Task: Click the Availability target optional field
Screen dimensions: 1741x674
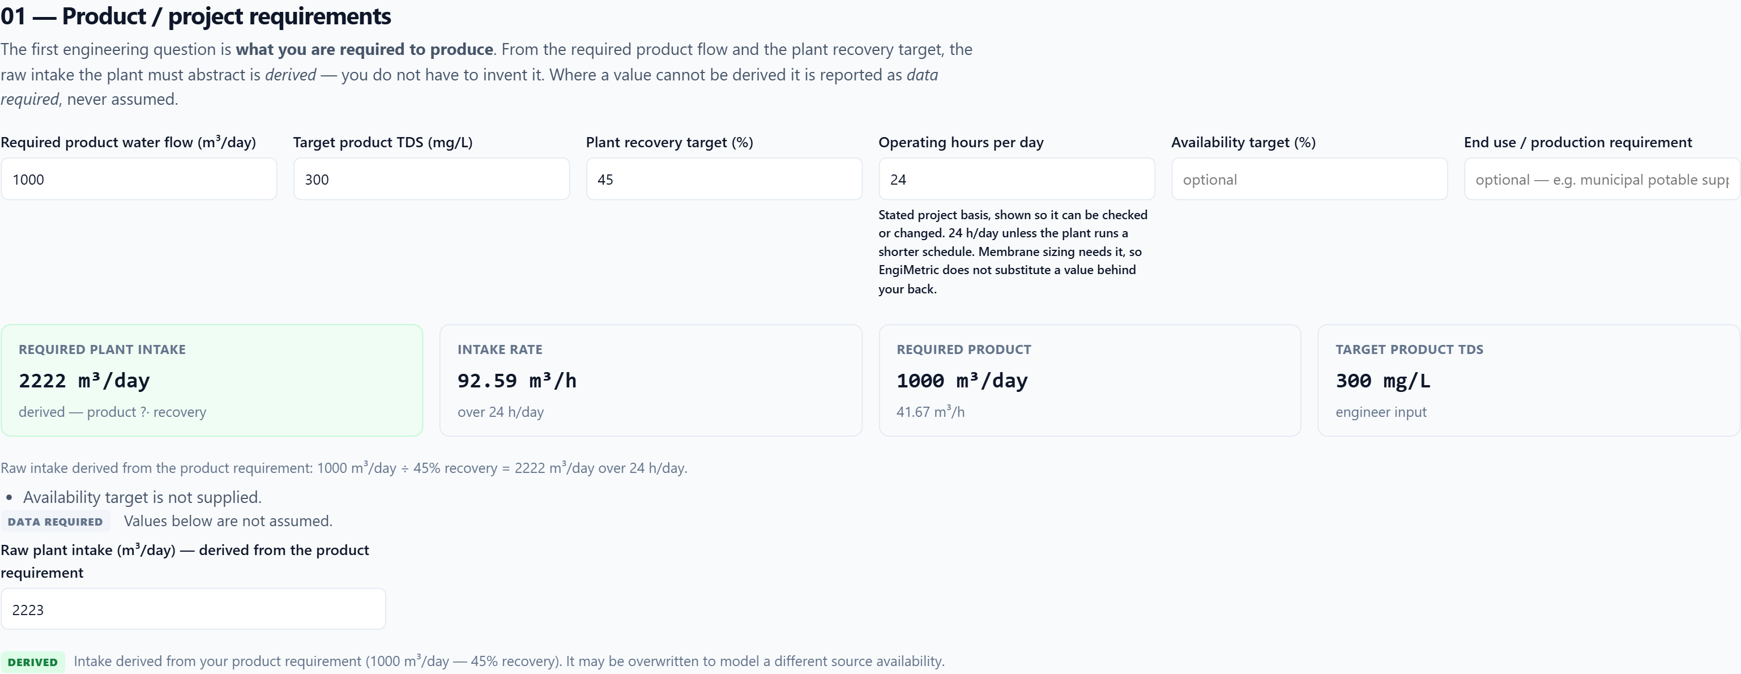Action: click(x=1309, y=179)
